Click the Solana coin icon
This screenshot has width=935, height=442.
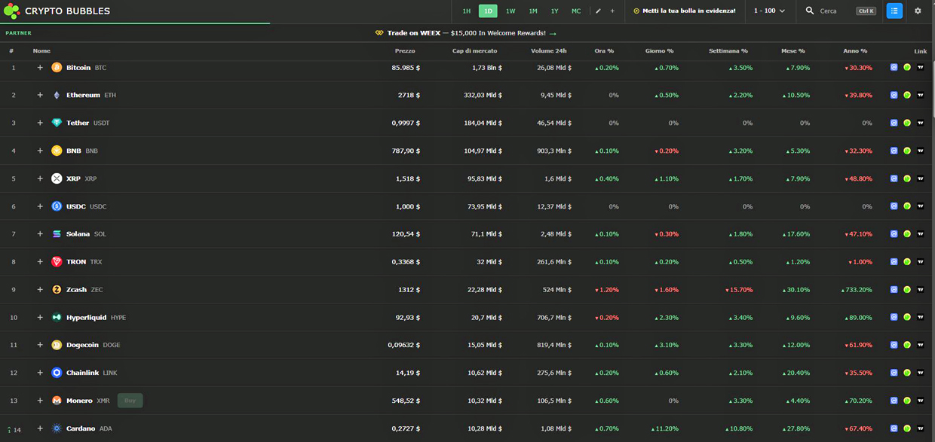tap(57, 234)
